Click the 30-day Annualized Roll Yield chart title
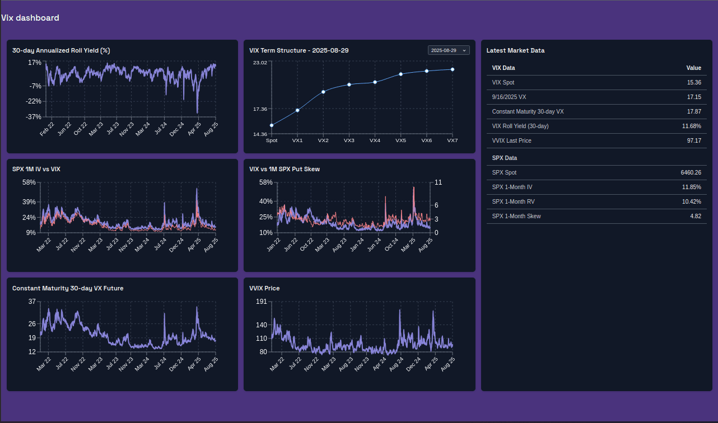 (61, 50)
